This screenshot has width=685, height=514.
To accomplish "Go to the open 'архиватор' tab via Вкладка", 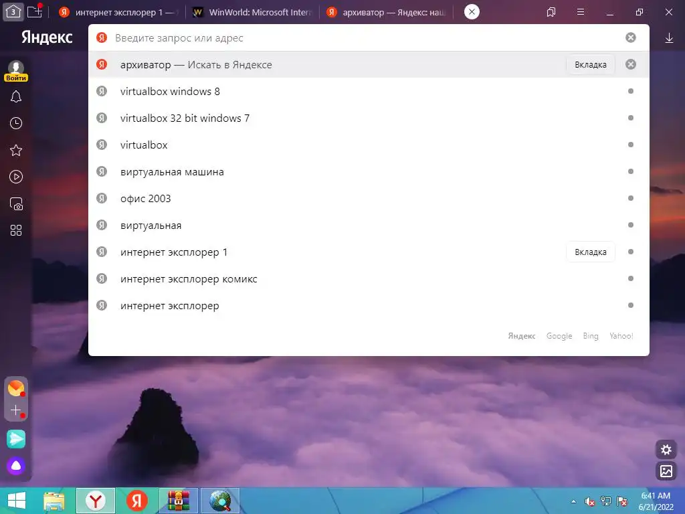I will [x=590, y=65].
